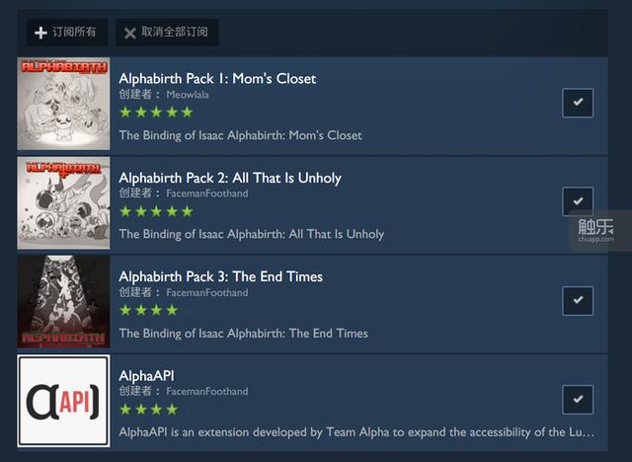Toggle subscription checkbox for Alphabirth Pack 2
Viewport: 632px width, 462px height.
[578, 201]
